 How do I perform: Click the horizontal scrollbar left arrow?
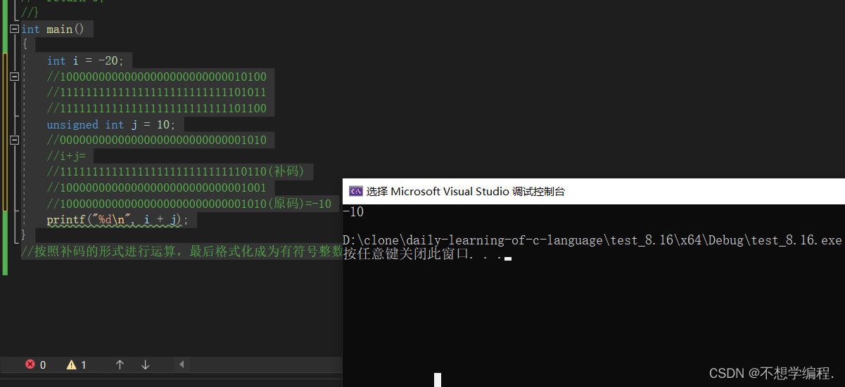[x=181, y=365]
